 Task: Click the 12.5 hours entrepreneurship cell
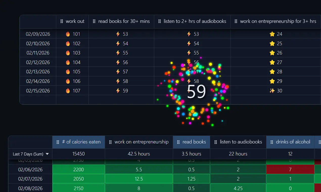[139, 179]
